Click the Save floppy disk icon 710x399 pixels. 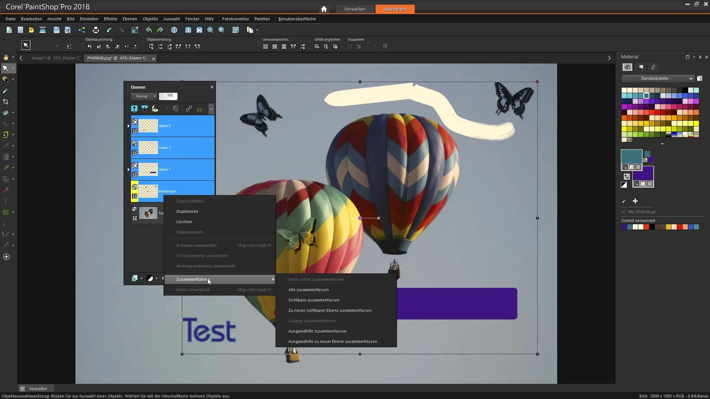point(56,30)
